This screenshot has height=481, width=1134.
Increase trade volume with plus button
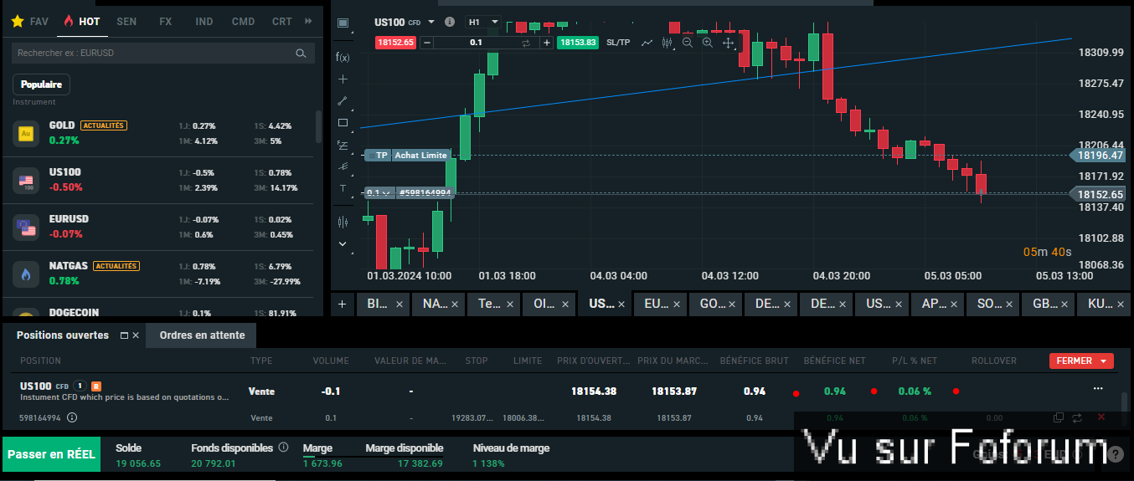pos(547,43)
